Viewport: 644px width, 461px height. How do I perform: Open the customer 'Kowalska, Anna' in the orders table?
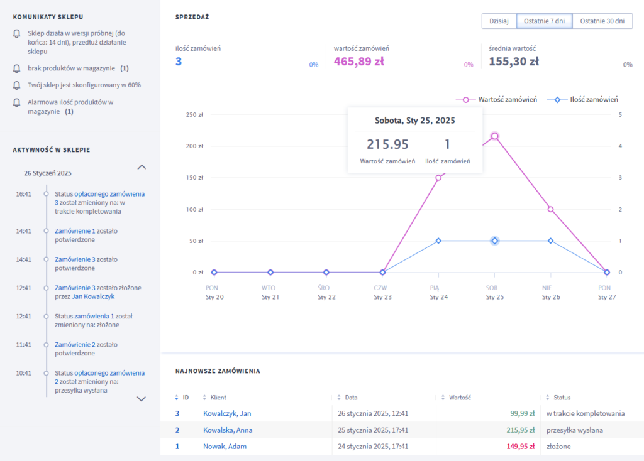click(x=228, y=430)
